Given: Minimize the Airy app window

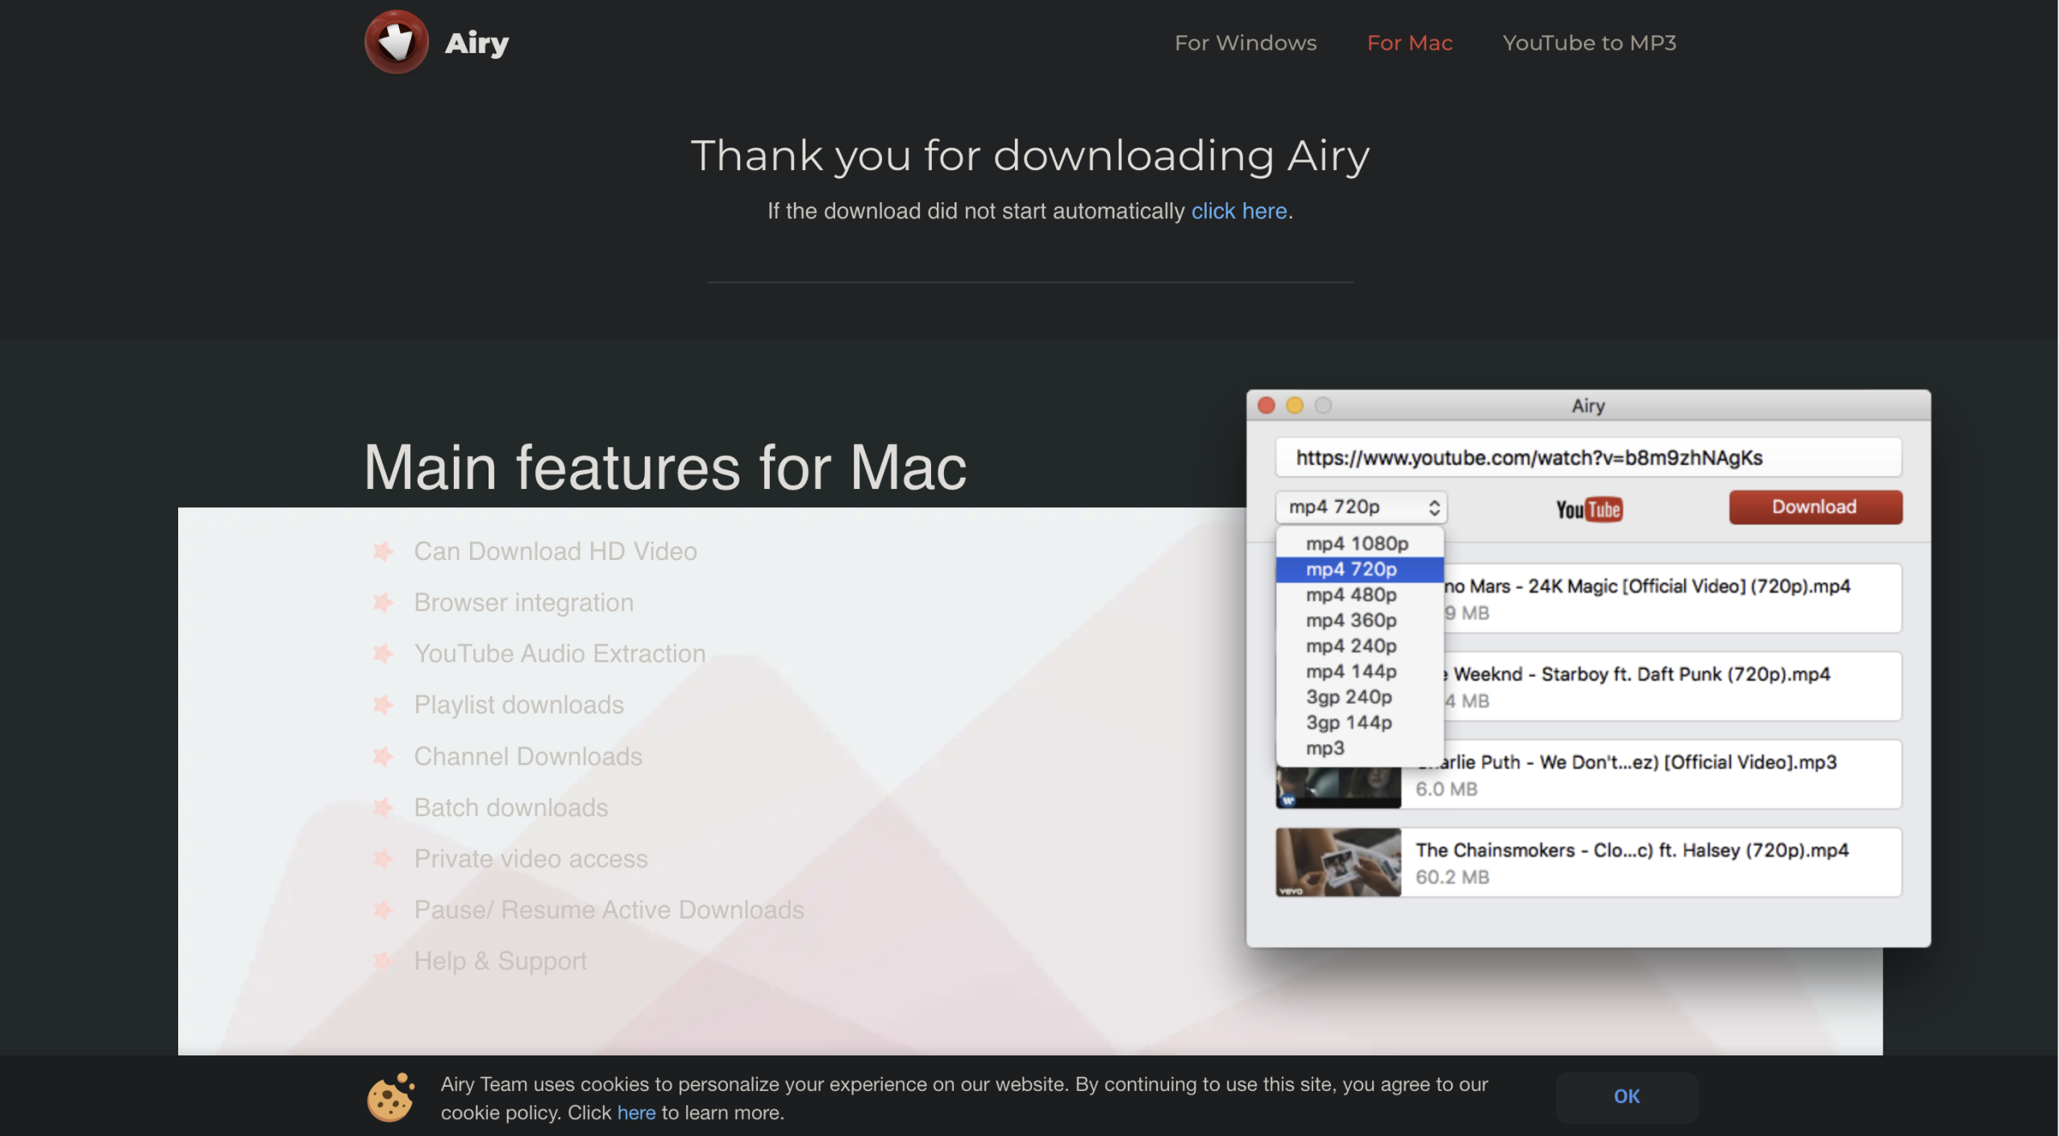Looking at the screenshot, I should click(x=1294, y=405).
